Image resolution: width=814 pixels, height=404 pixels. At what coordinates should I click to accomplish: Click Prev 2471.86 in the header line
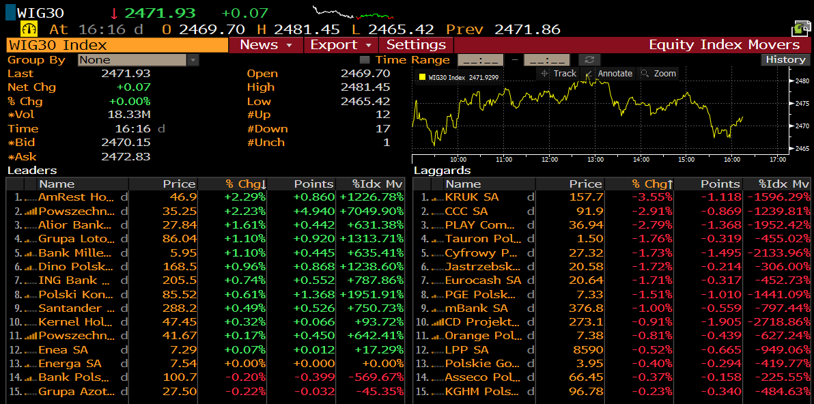pyautogui.click(x=503, y=29)
